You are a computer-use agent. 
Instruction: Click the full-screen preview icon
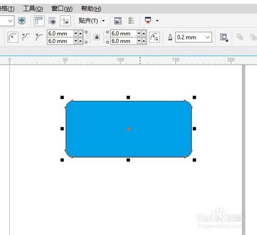(x=22, y=20)
